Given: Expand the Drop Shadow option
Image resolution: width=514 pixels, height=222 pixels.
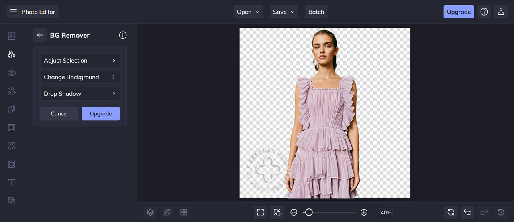Looking at the screenshot, I should click(80, 94).
